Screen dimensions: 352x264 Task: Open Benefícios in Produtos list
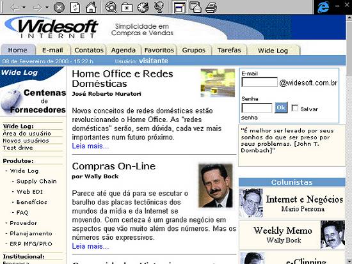coord(31,202)
